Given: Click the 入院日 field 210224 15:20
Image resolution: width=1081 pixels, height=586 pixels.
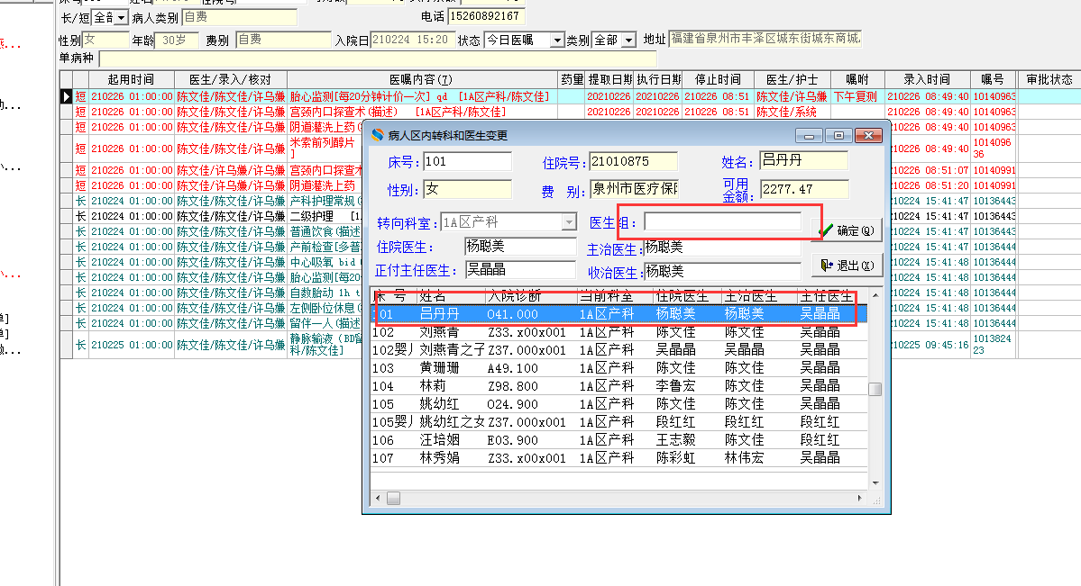Looking at the screenshot, I should click(413, 40).
